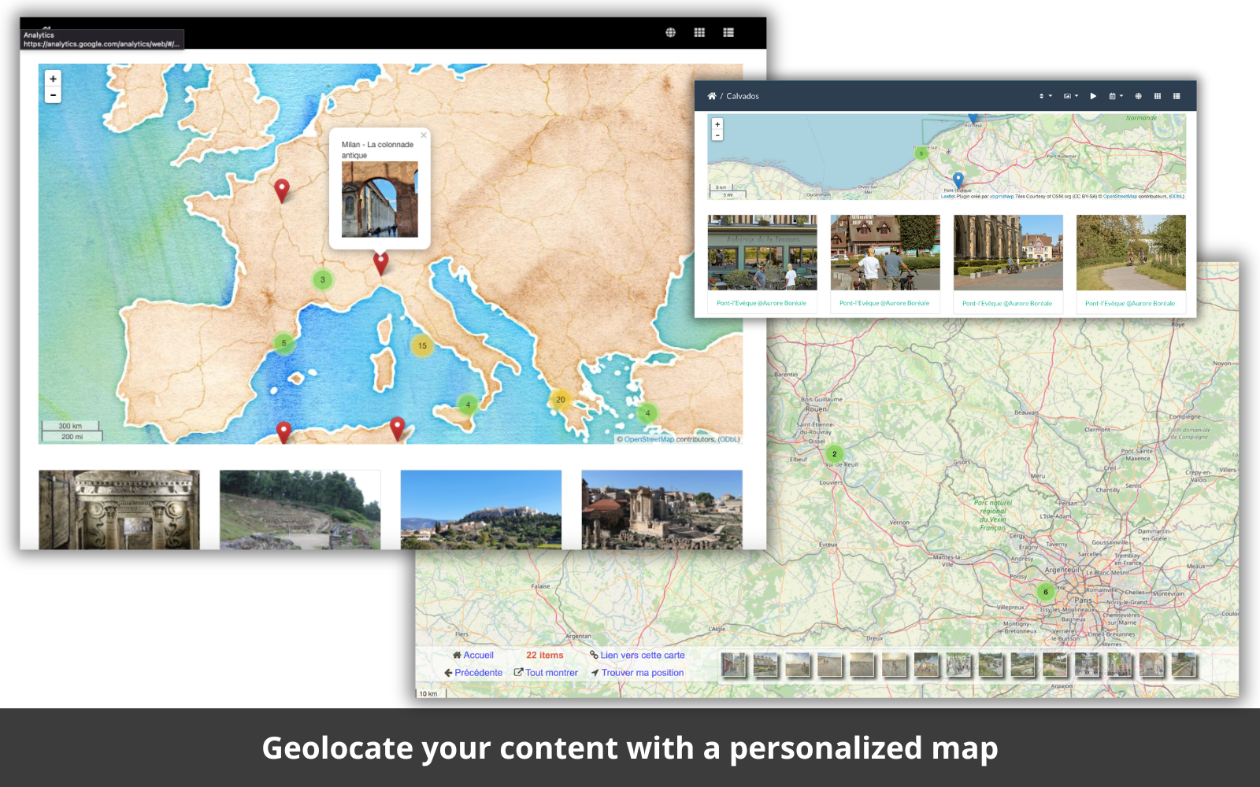1260x787 pixels.
Task: Open the image display options dropdown
Action: (1069, 95)
